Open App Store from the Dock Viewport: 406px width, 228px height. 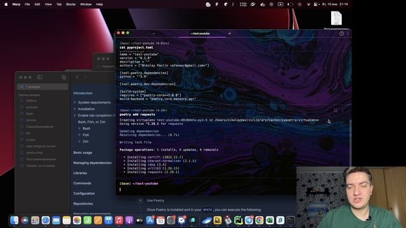150,220
